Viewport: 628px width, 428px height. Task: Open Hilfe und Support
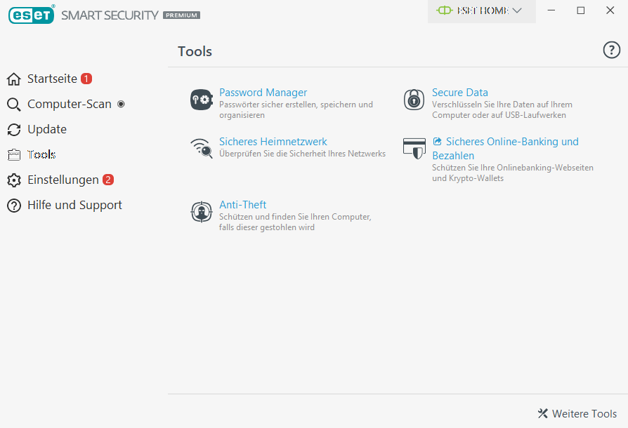tap(74, 205)
